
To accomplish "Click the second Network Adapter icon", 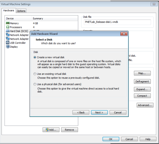I will 8,39.
